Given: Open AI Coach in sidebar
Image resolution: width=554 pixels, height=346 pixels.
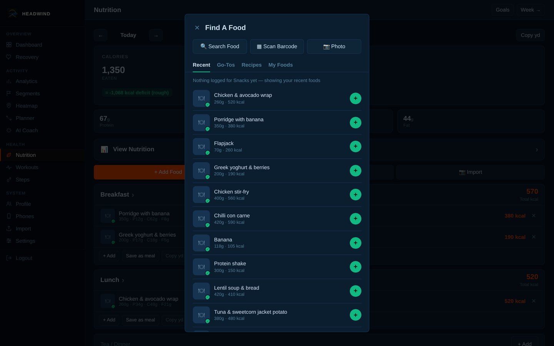Looking at the screenshot, I should coord(42,131).
